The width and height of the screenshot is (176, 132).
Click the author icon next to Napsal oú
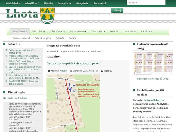(102, 71)
